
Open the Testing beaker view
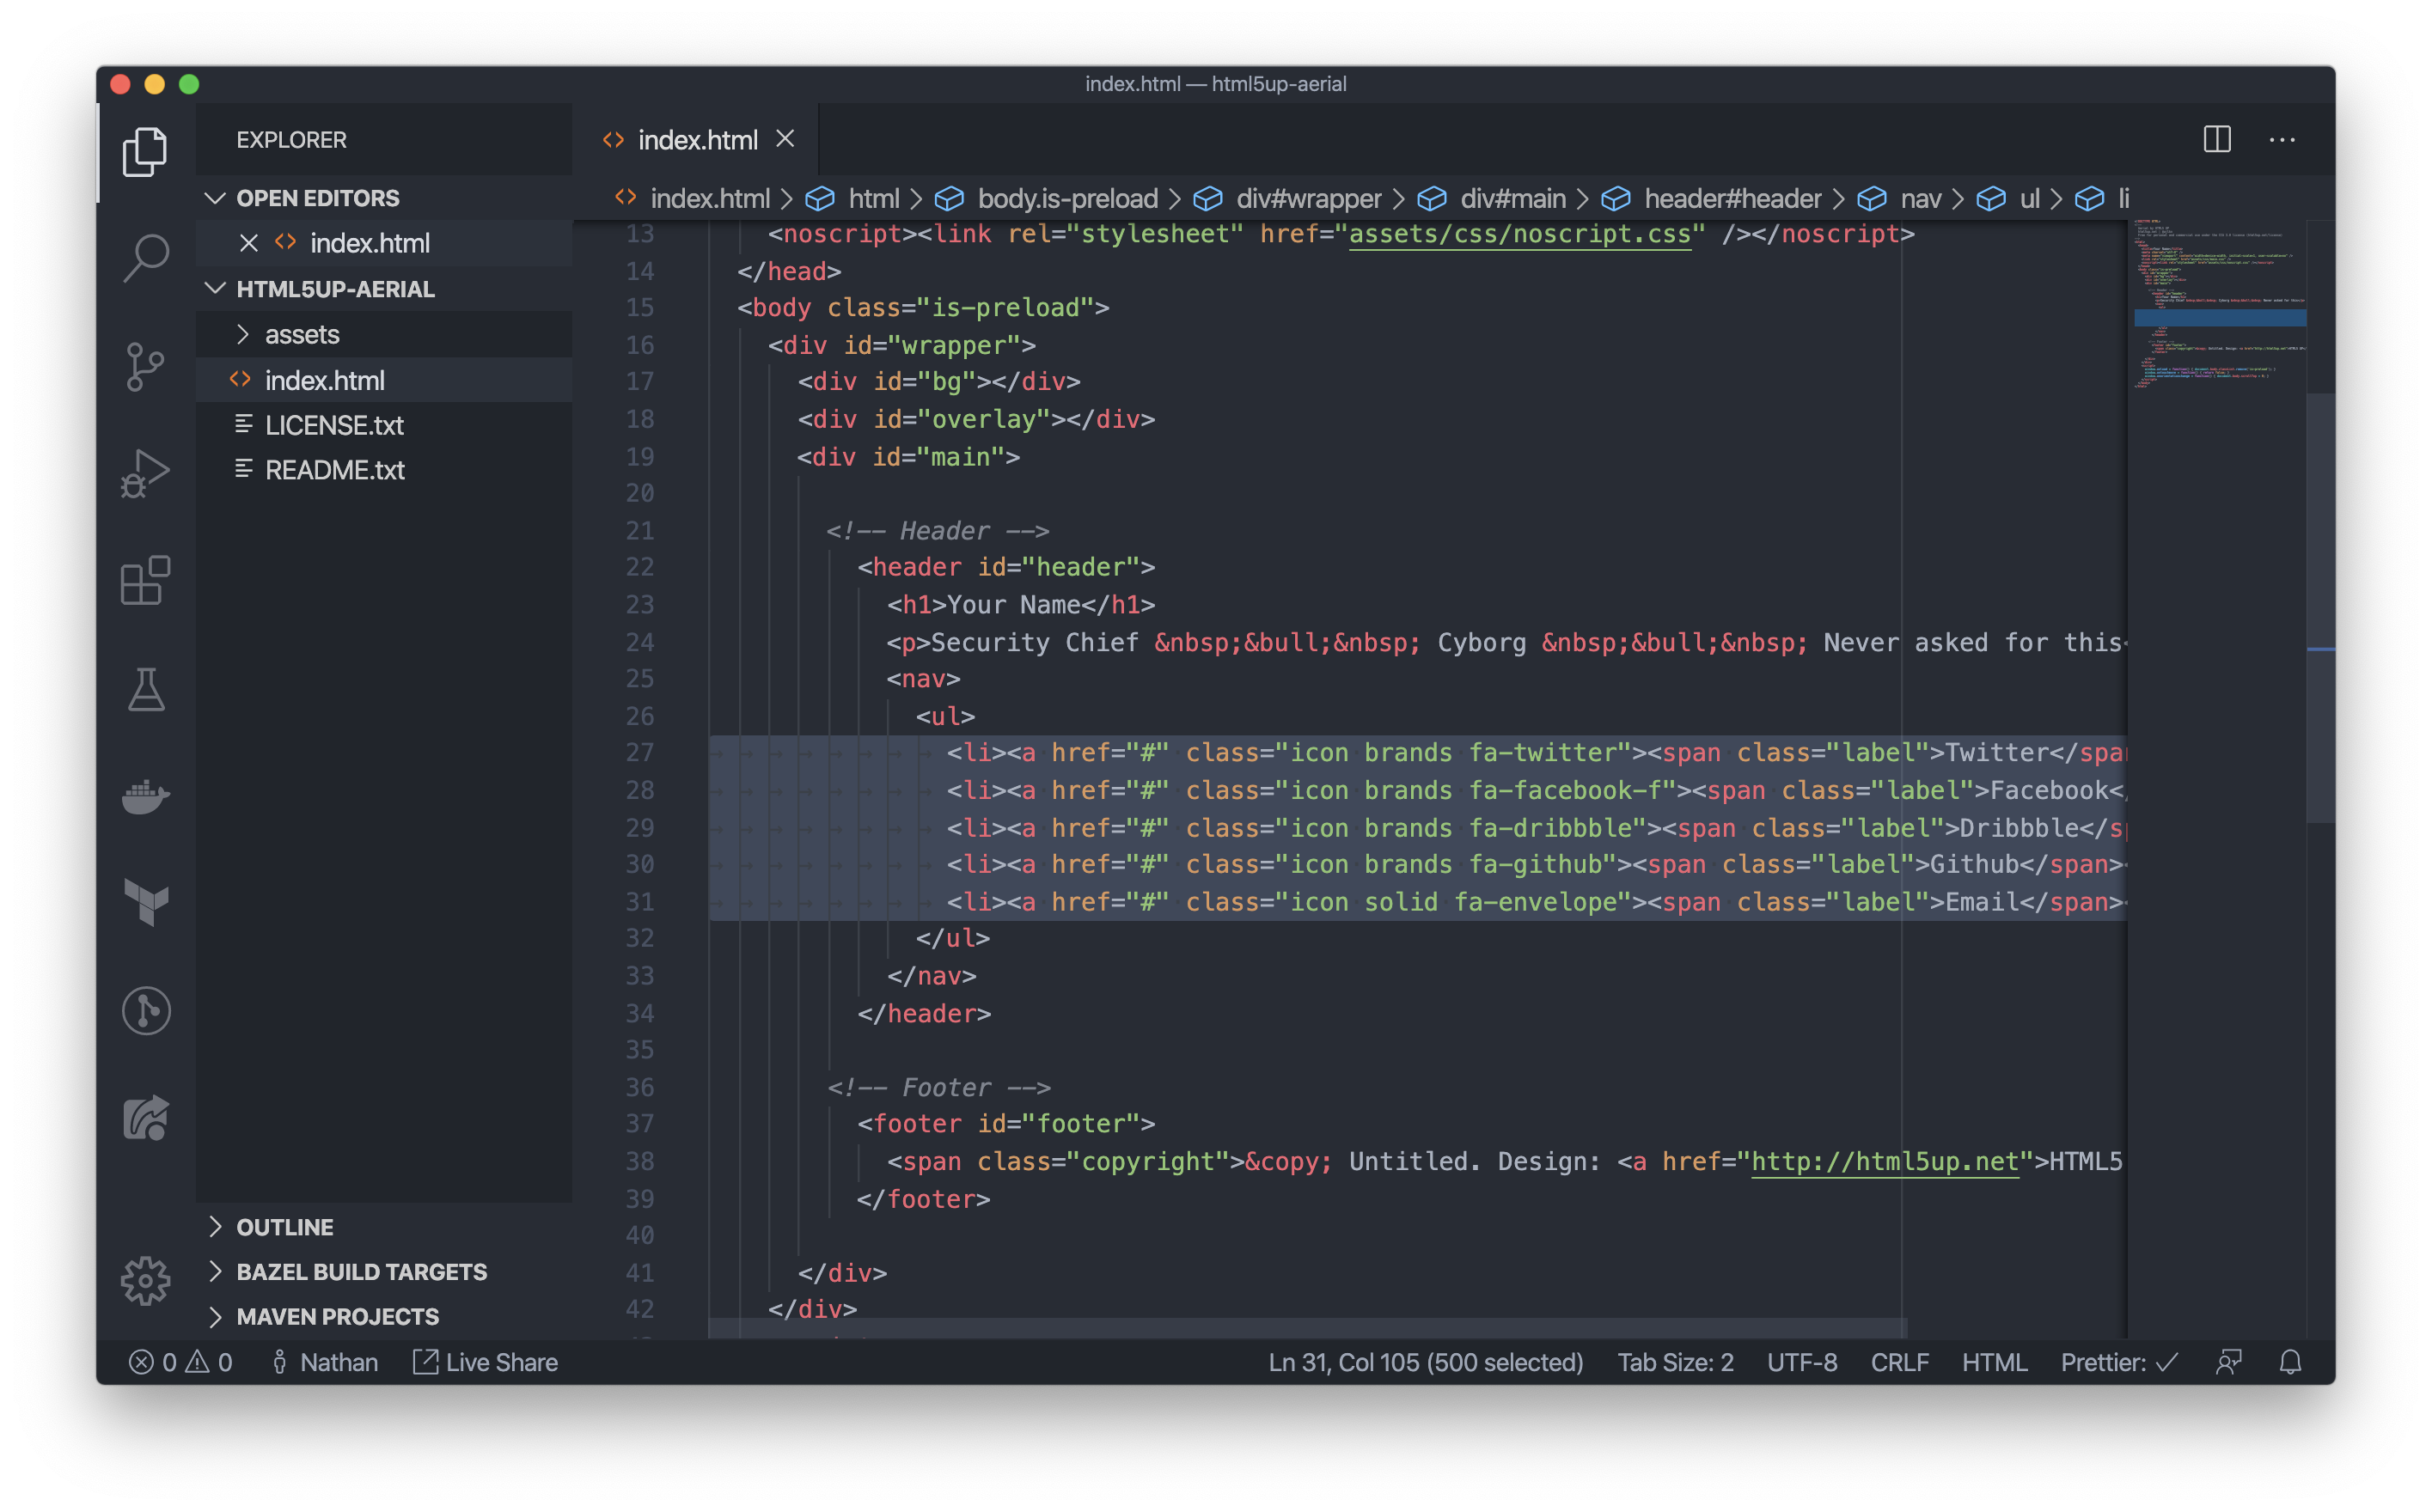point(146,689)
